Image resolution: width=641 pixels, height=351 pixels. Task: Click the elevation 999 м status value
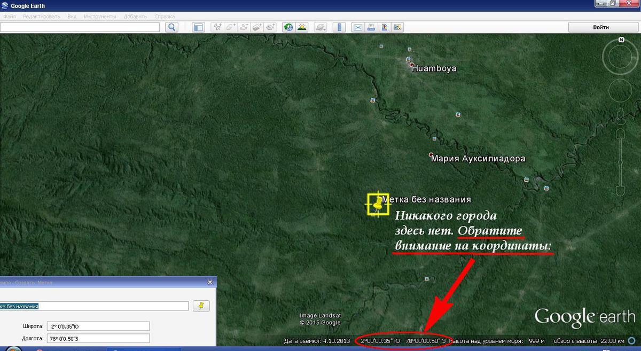pos(537,341)
